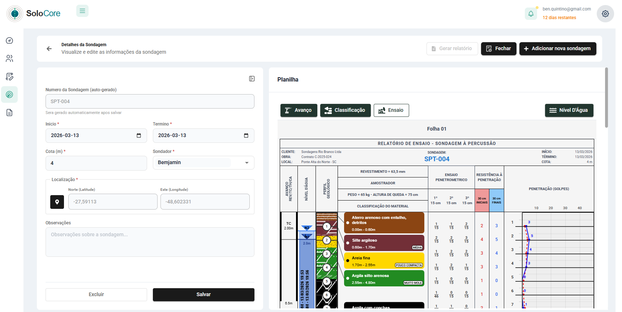Click the yellow Areia fina layer block
This screenshot has width=622, height=312.
pyautogui.click(x=384, y=261)
